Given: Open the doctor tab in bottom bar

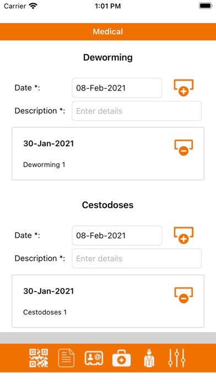Looking at the screenshot, I should click(149, 358).
